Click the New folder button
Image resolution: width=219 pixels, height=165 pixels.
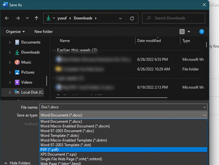[x=43, y=32]
